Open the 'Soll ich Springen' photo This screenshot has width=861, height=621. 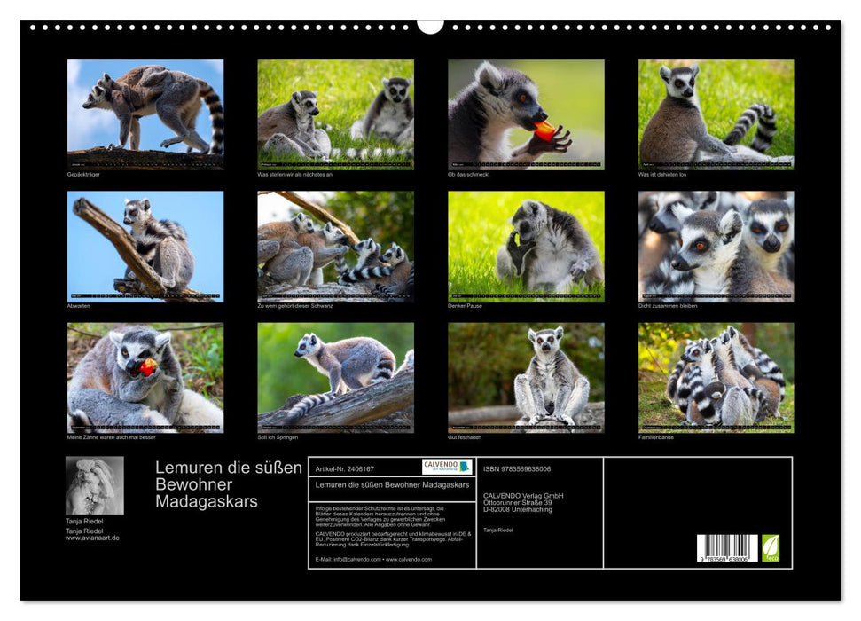(335, 378)
